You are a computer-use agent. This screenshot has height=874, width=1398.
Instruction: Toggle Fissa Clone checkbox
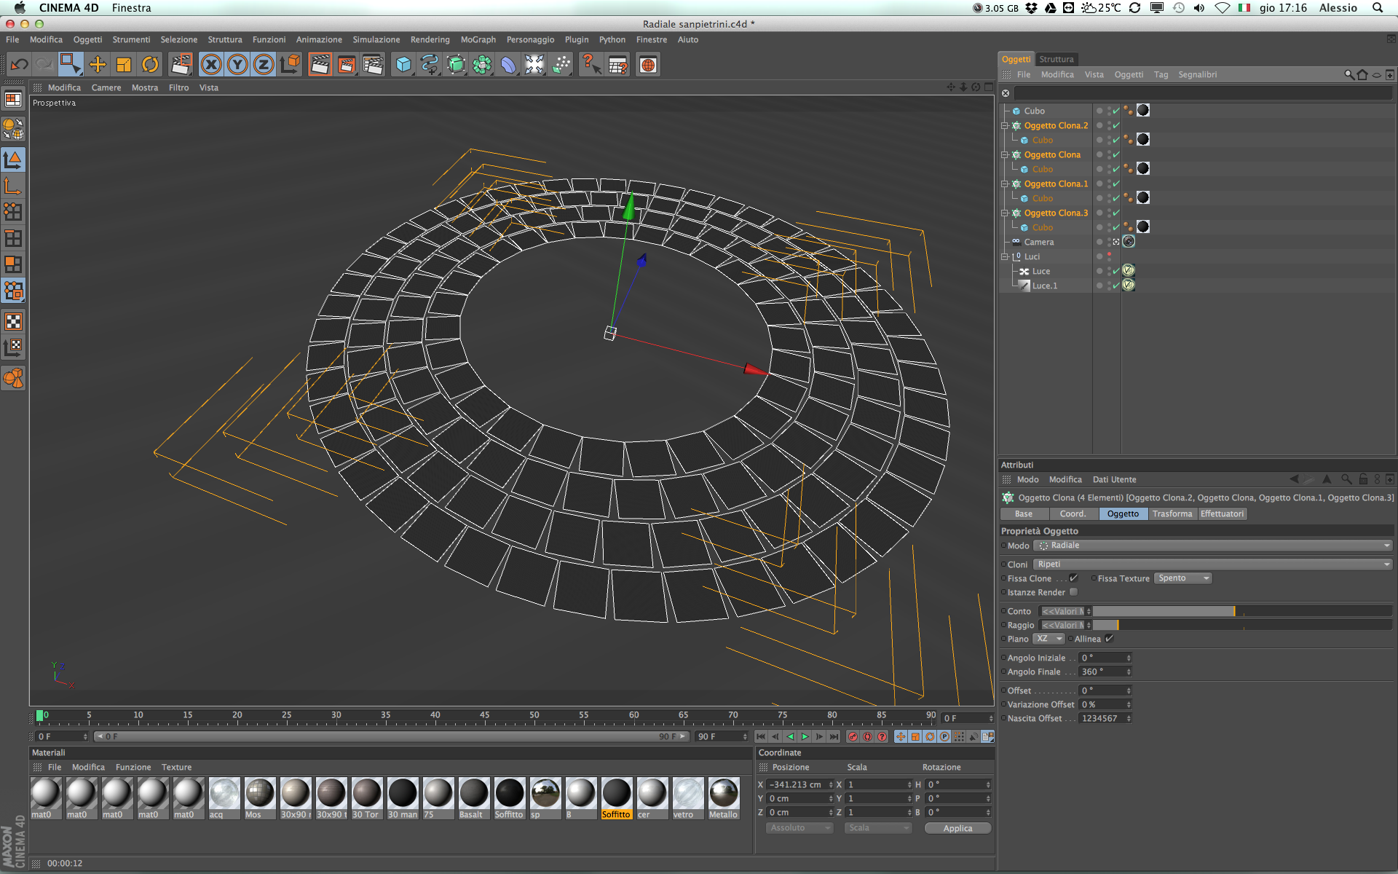(1073, 578)
